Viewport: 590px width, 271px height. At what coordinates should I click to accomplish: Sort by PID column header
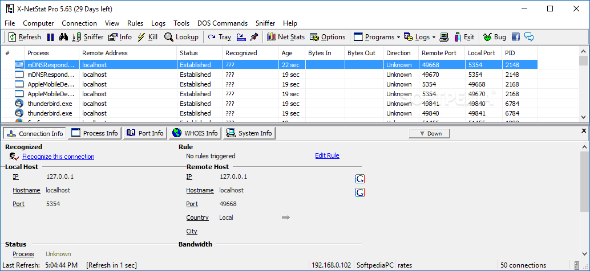[x=520, y=53]
